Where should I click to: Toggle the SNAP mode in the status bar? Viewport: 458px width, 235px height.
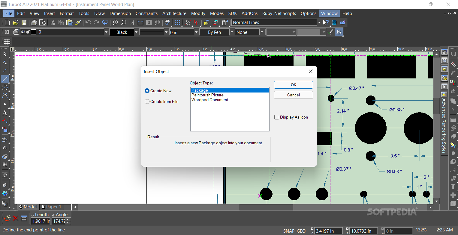(x=289, y=231)
